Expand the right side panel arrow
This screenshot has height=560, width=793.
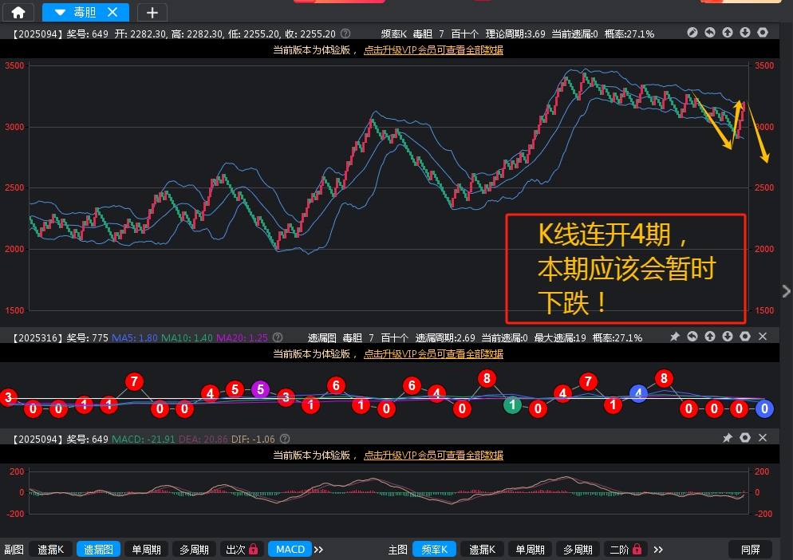[x=787, y=290]
